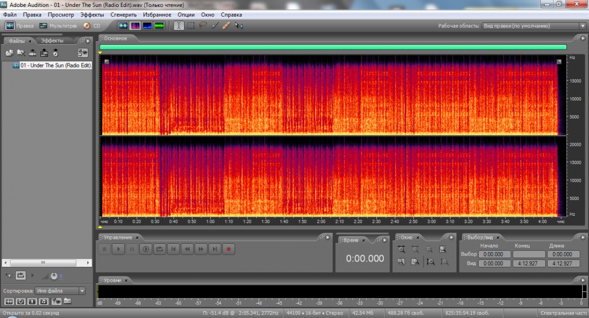Select file 01 - Under The Sun (Radio Edit)
Viewport: 589px width, 318px height.
point(55,65)
